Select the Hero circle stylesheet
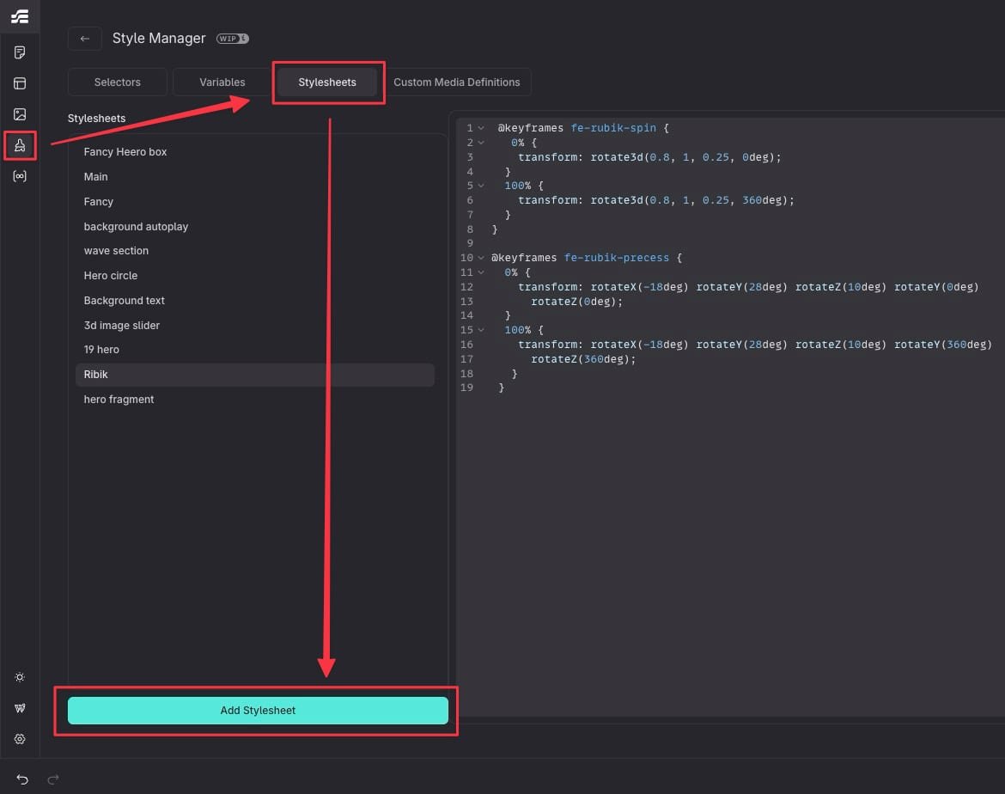Screen dimensions: 1005x794 click(x=255, y=276)
